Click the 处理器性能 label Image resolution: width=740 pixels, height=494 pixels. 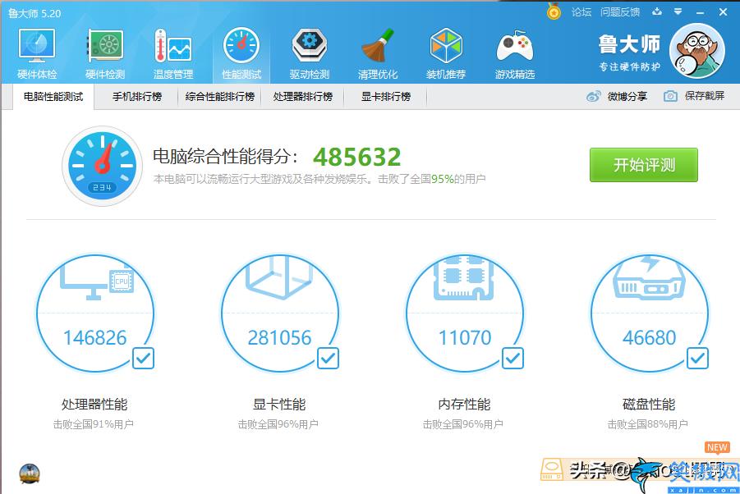(x=94, y=405)
